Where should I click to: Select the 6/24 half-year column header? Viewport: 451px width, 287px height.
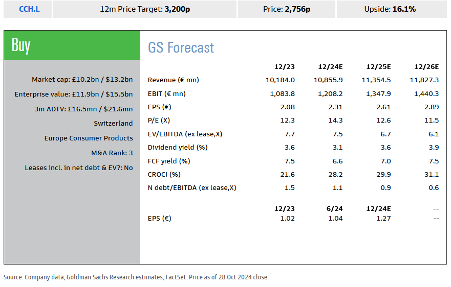[335, 209]
